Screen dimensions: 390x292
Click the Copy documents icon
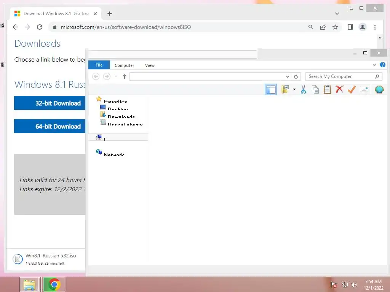(x=315, y=89)
